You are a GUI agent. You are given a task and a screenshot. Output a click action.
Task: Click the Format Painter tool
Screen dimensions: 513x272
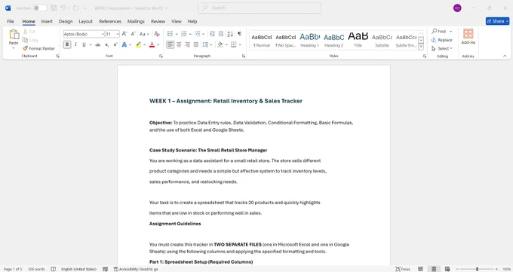pyautogui.click(x=38, y=48)
